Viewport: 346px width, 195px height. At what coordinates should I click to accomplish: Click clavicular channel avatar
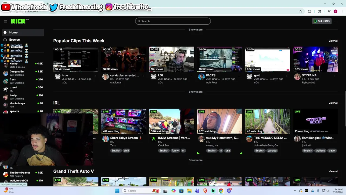[x=105, y=77]
